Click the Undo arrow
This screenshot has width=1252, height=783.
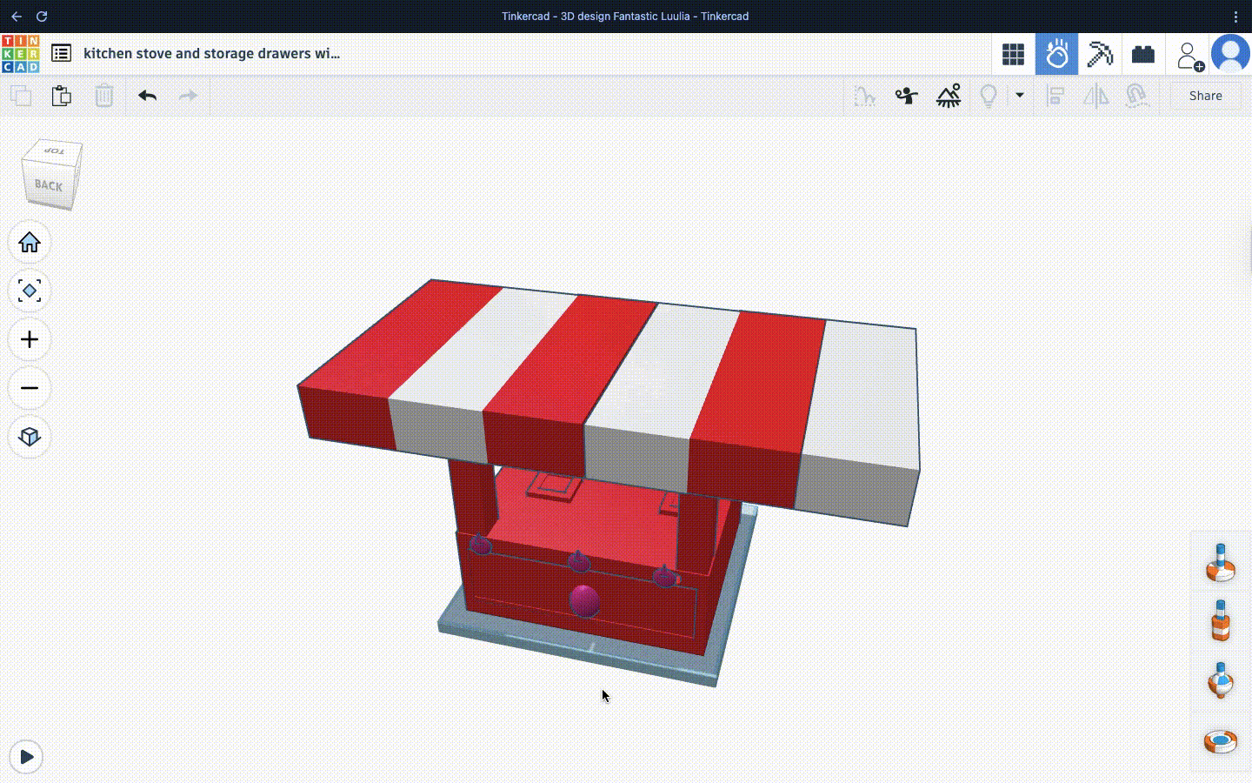click(x=148, y=96)
